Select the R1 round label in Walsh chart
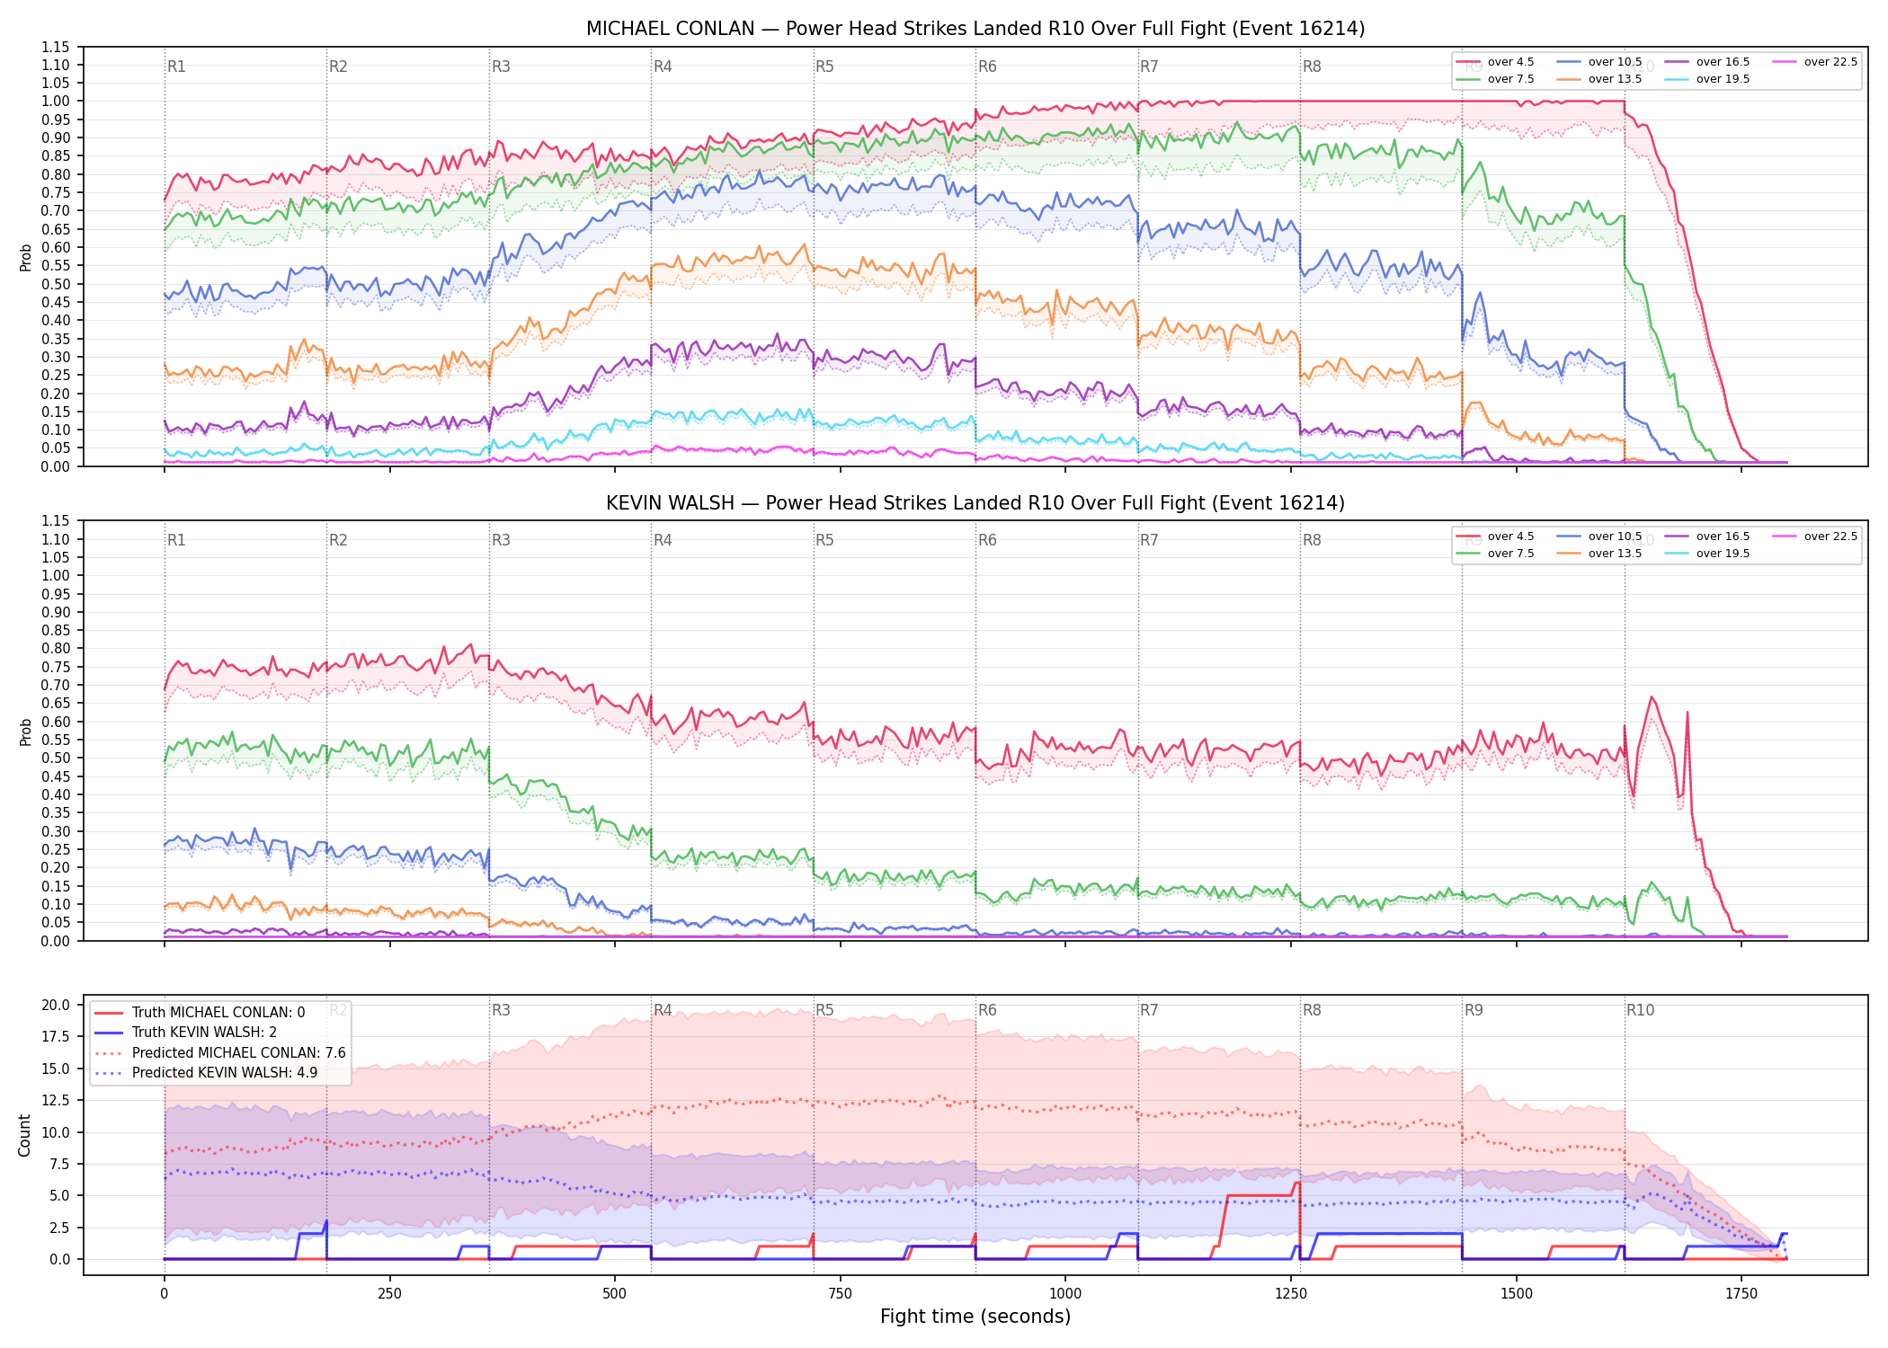Viewport: 1888px width, 1348px height. click(176, 540)
